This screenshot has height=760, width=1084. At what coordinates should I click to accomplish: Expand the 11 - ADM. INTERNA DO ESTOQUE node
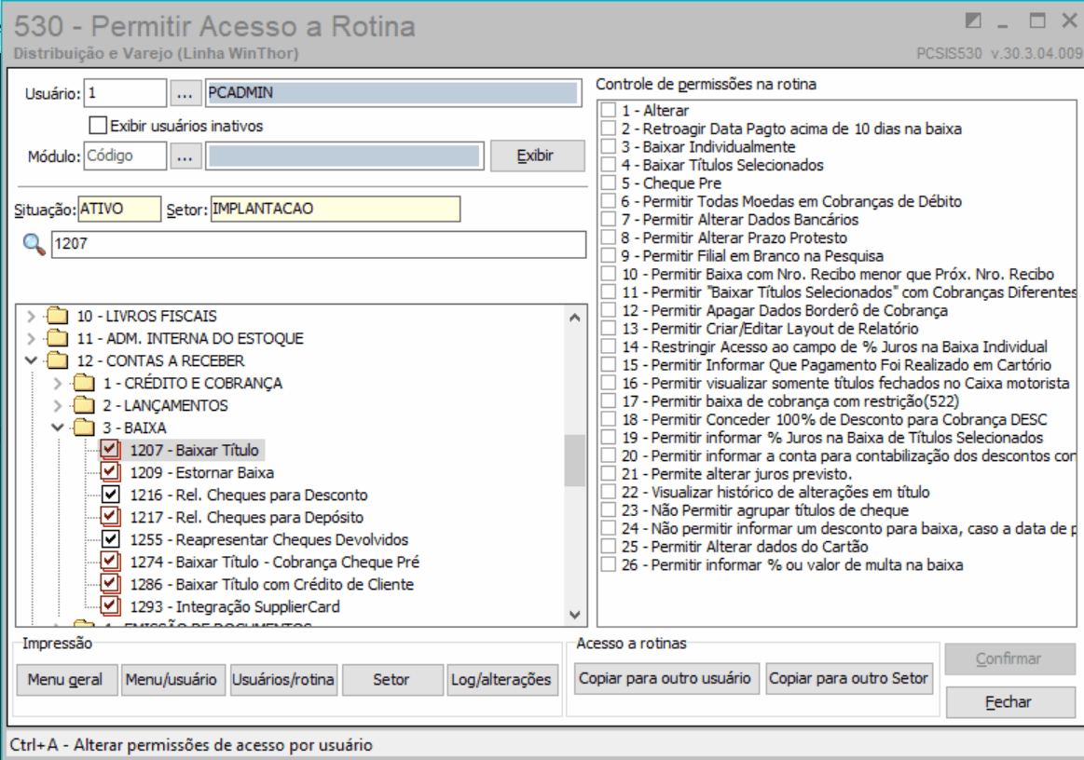coord(31,338)
